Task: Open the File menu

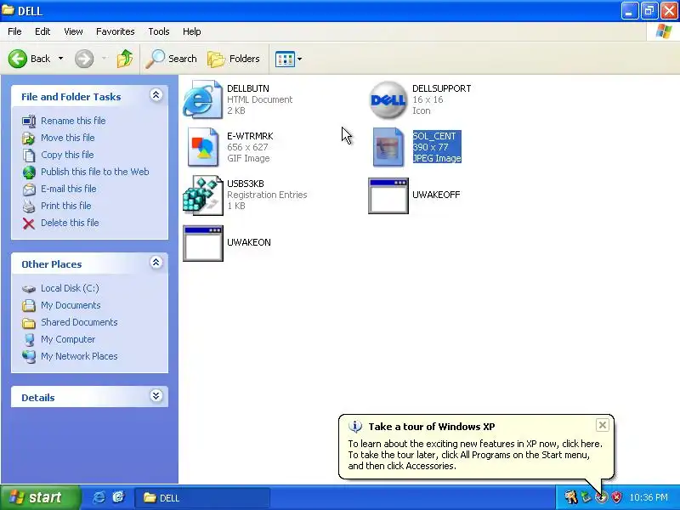Action: click(14, 31)
